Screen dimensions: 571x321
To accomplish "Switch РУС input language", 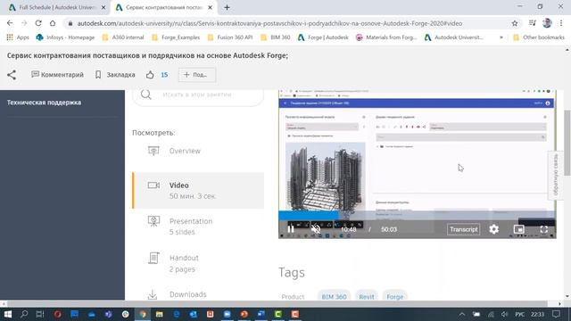I will point(519,314).
